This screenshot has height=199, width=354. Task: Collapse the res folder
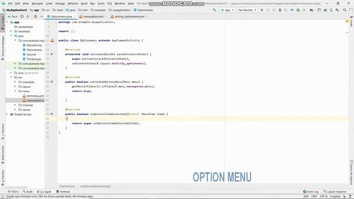point(11,77)
